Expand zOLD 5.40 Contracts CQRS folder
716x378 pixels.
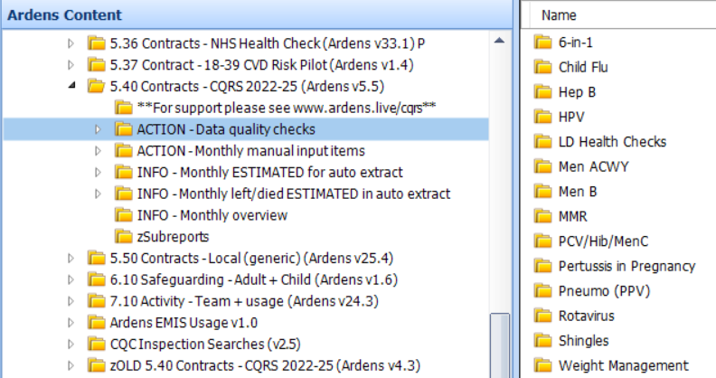pyautogui.click(x=71, y=365)
